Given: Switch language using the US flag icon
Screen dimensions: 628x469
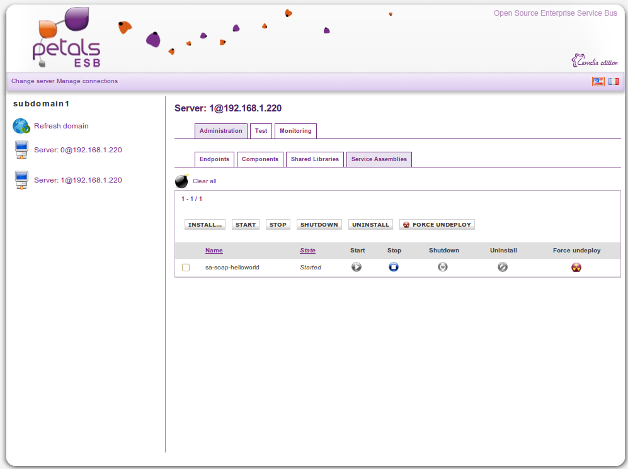Looking at the screenshot, I should point(598,81).
